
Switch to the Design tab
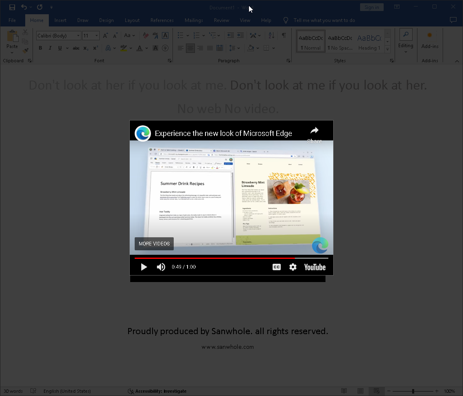tap(106, 20)
